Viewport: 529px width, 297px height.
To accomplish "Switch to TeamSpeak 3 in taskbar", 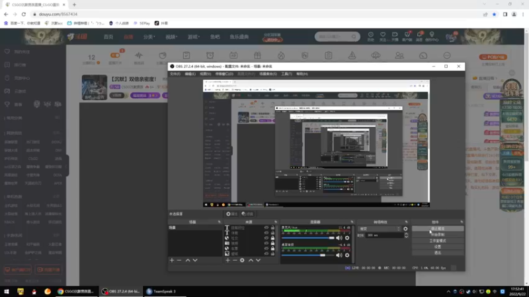I will [163, 291].
